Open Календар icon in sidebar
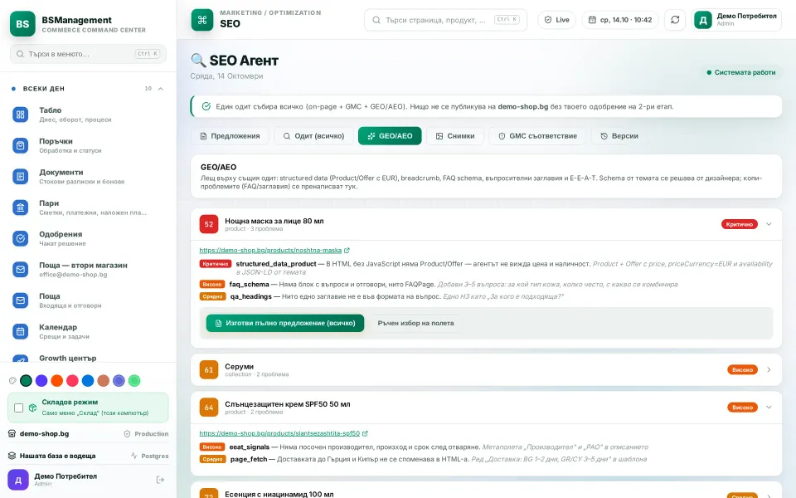Viewport: 796px width, 498px height. 20,331
